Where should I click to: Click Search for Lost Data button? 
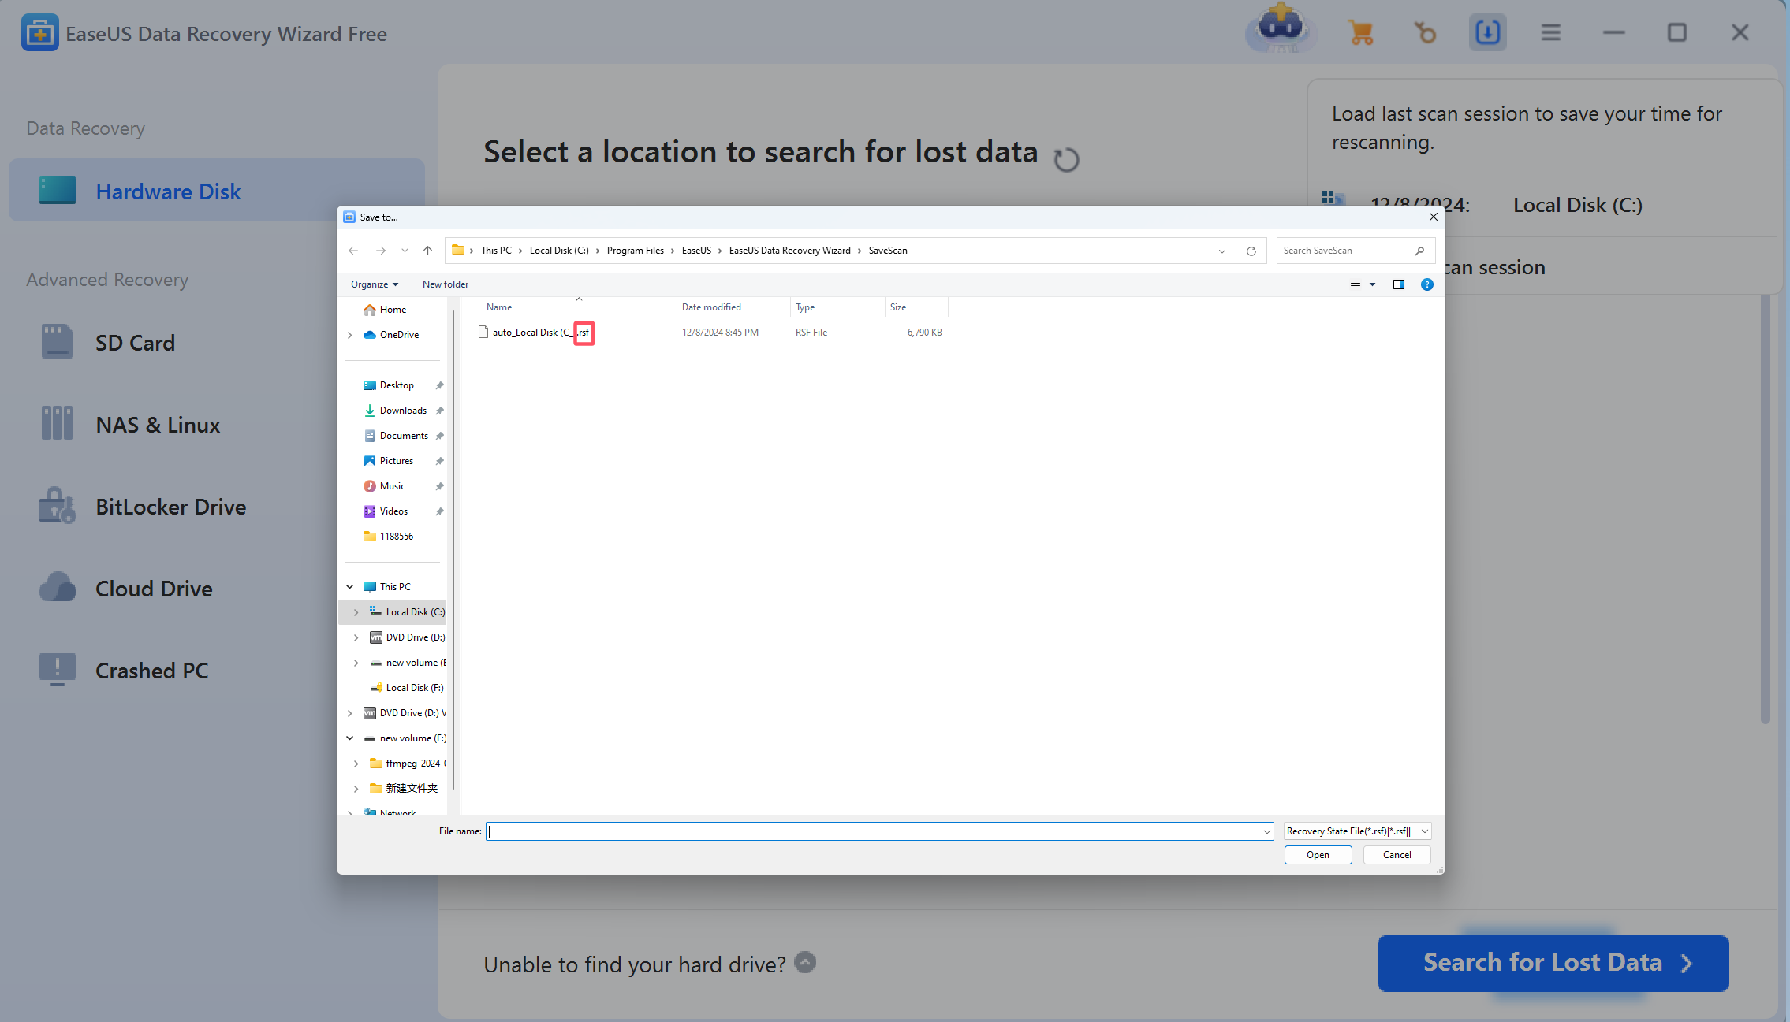click(x=1553, y=963)
